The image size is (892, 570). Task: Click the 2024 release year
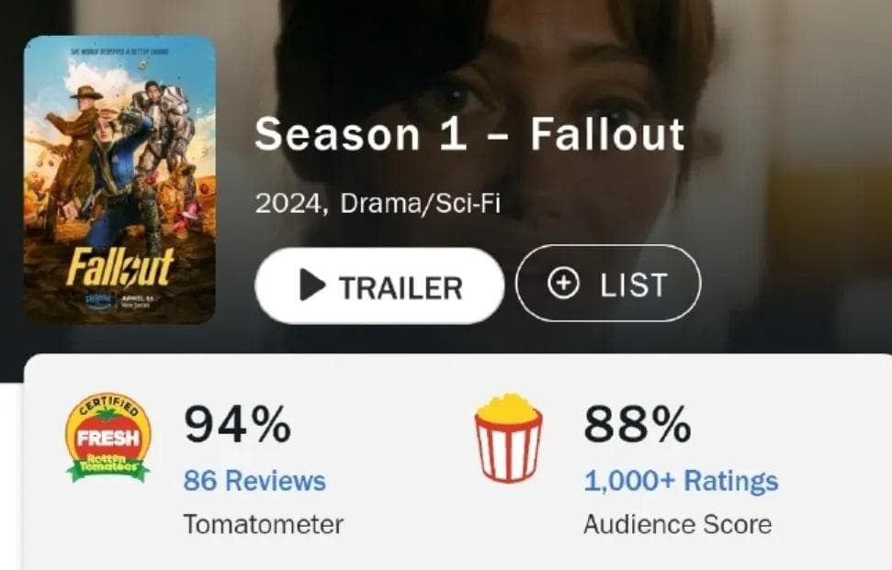[288, 204]
